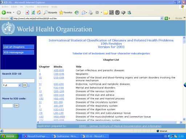Viewport: 186px width, 139px height.
Task: Open the H60-H95 ear diseases block link
Action: [59, 98]
